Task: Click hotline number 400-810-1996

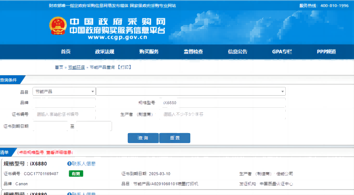Action: (x=334, y=6)
